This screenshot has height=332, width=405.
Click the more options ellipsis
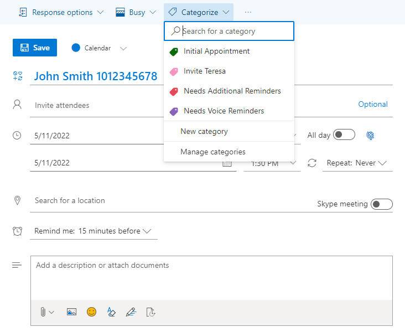click(248, 12)
